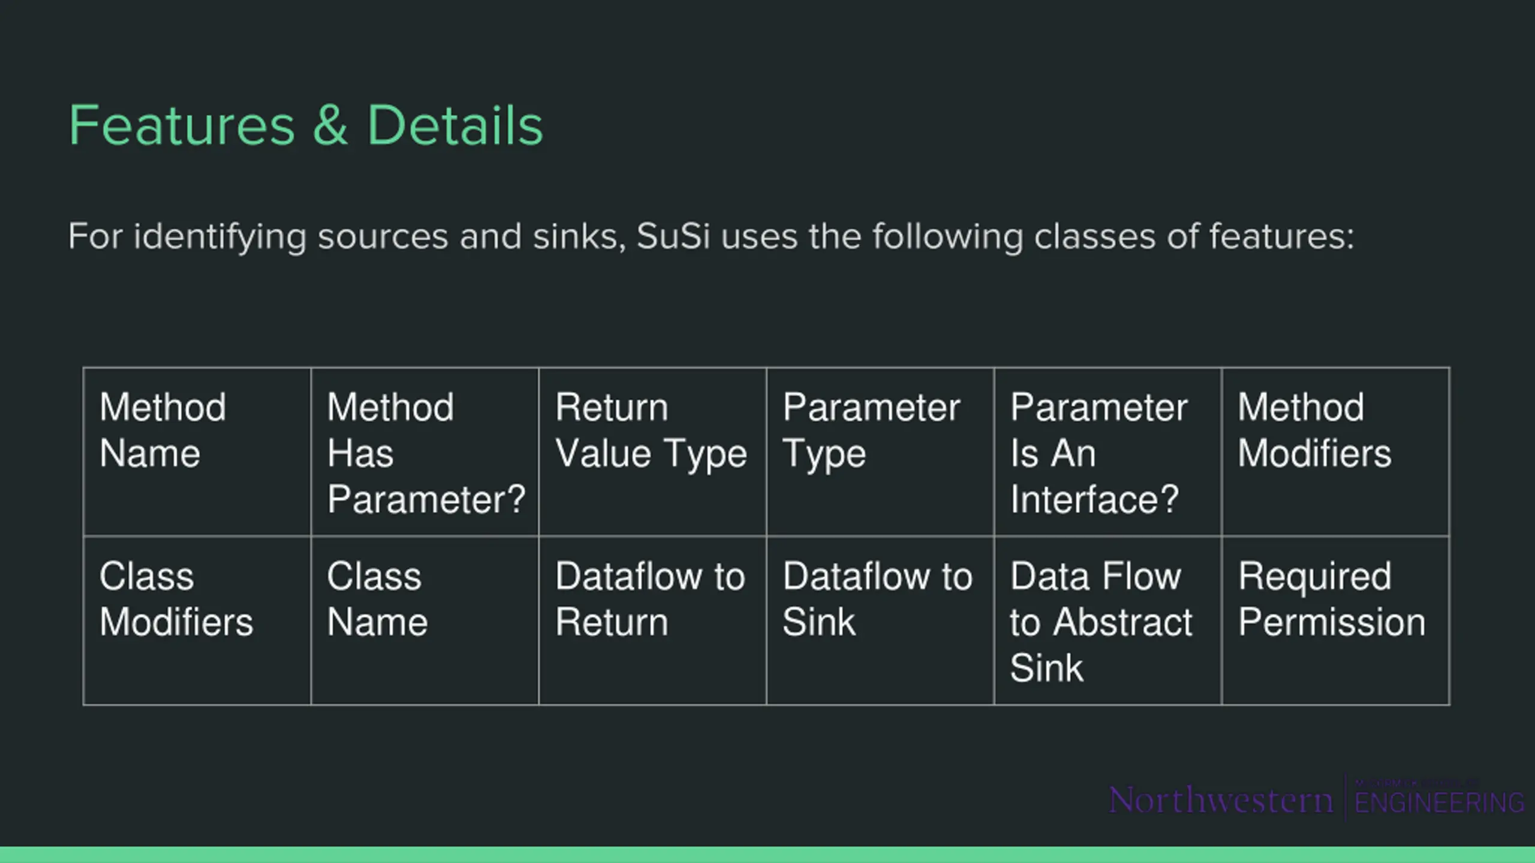Screen dimensions: 1535x863
Task: Select the Method Has Parameter? cell
Action: pos(425,452)
